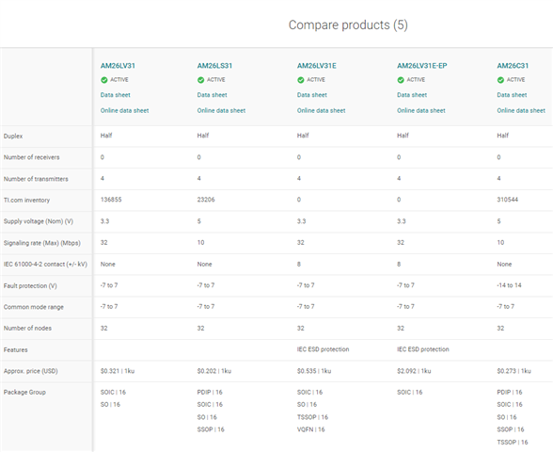Click VQFN | 16 package entry

pyautogui.click(x=310, y=429)
